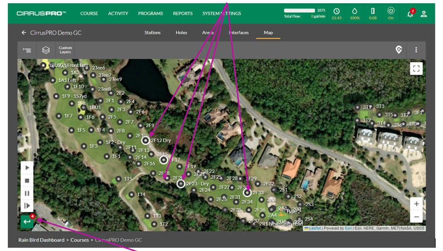The image size is (443, 251).
Task: Open the user account menu
Action: tap(424, 14)
